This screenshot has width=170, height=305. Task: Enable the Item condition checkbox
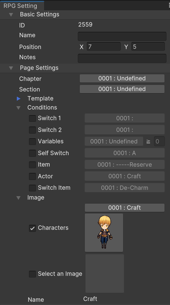(x=32, y=165)
